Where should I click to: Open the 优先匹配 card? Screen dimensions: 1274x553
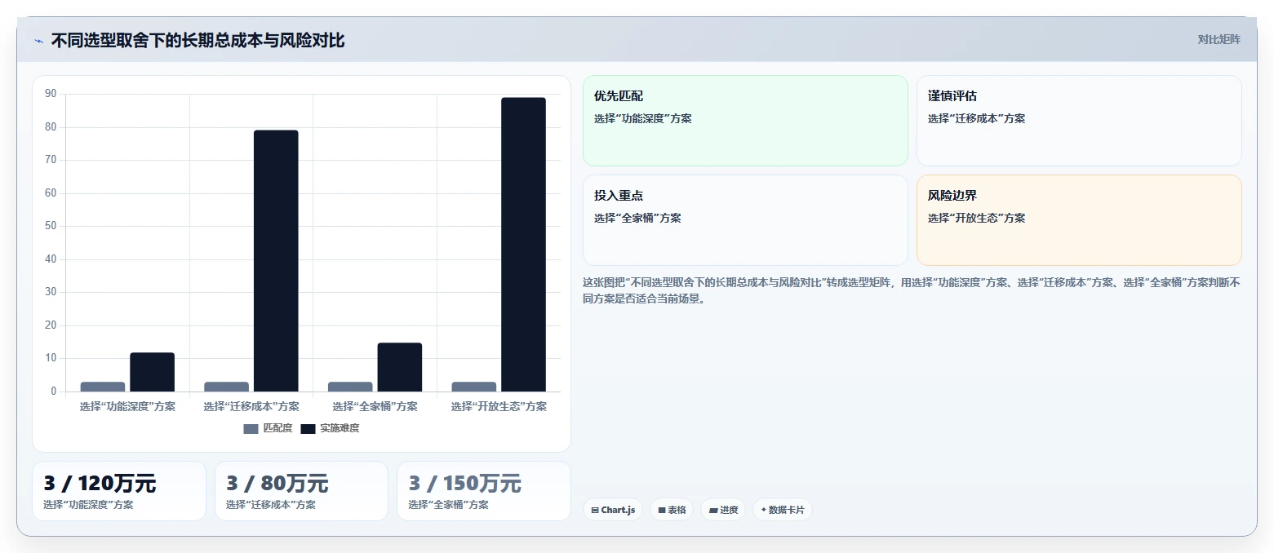pos(745,121)
